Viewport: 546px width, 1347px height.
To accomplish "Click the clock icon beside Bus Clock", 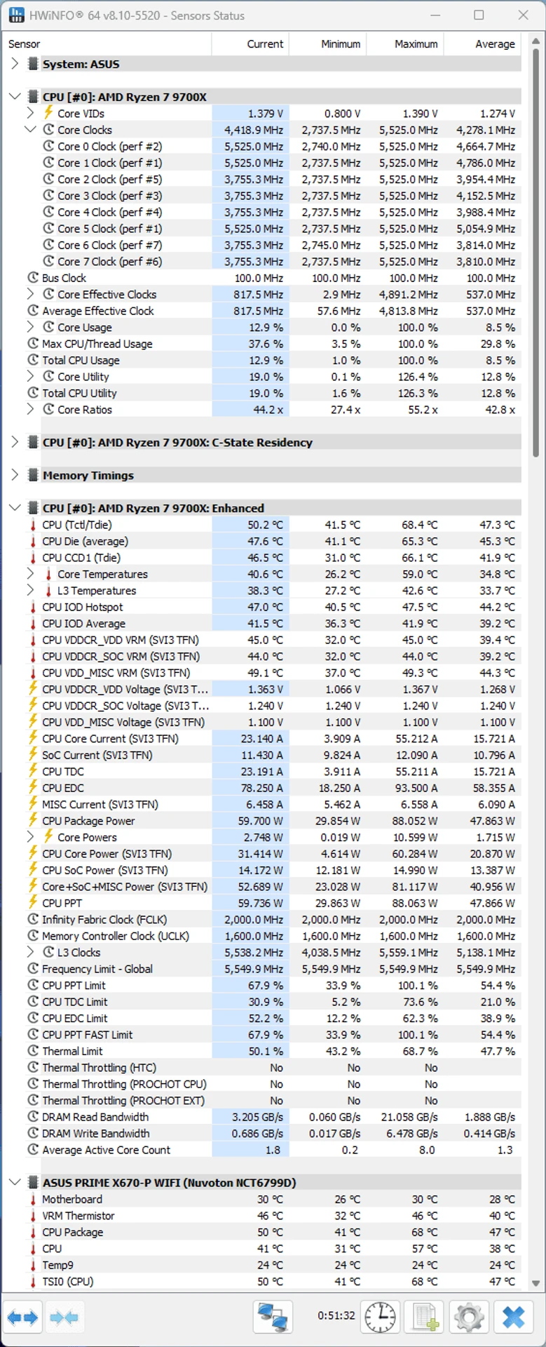I will (33, 278).
